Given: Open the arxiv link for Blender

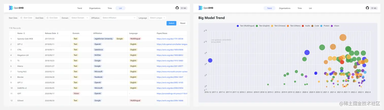Looking at the screenshot, I should 170,77.
